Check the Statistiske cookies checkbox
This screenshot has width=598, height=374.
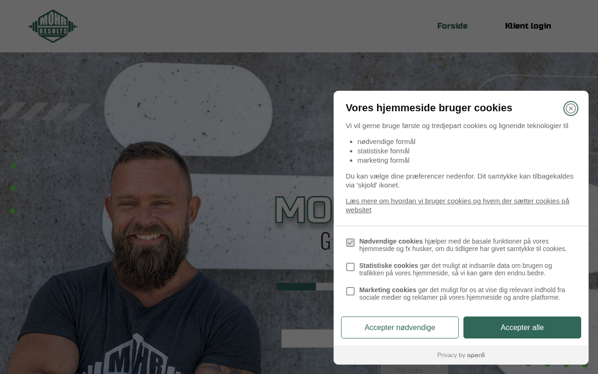(350, 267)
